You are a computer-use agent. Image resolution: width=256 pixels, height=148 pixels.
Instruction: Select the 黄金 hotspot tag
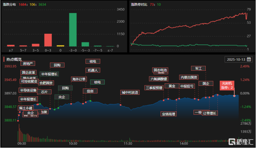tap(171, 86)
